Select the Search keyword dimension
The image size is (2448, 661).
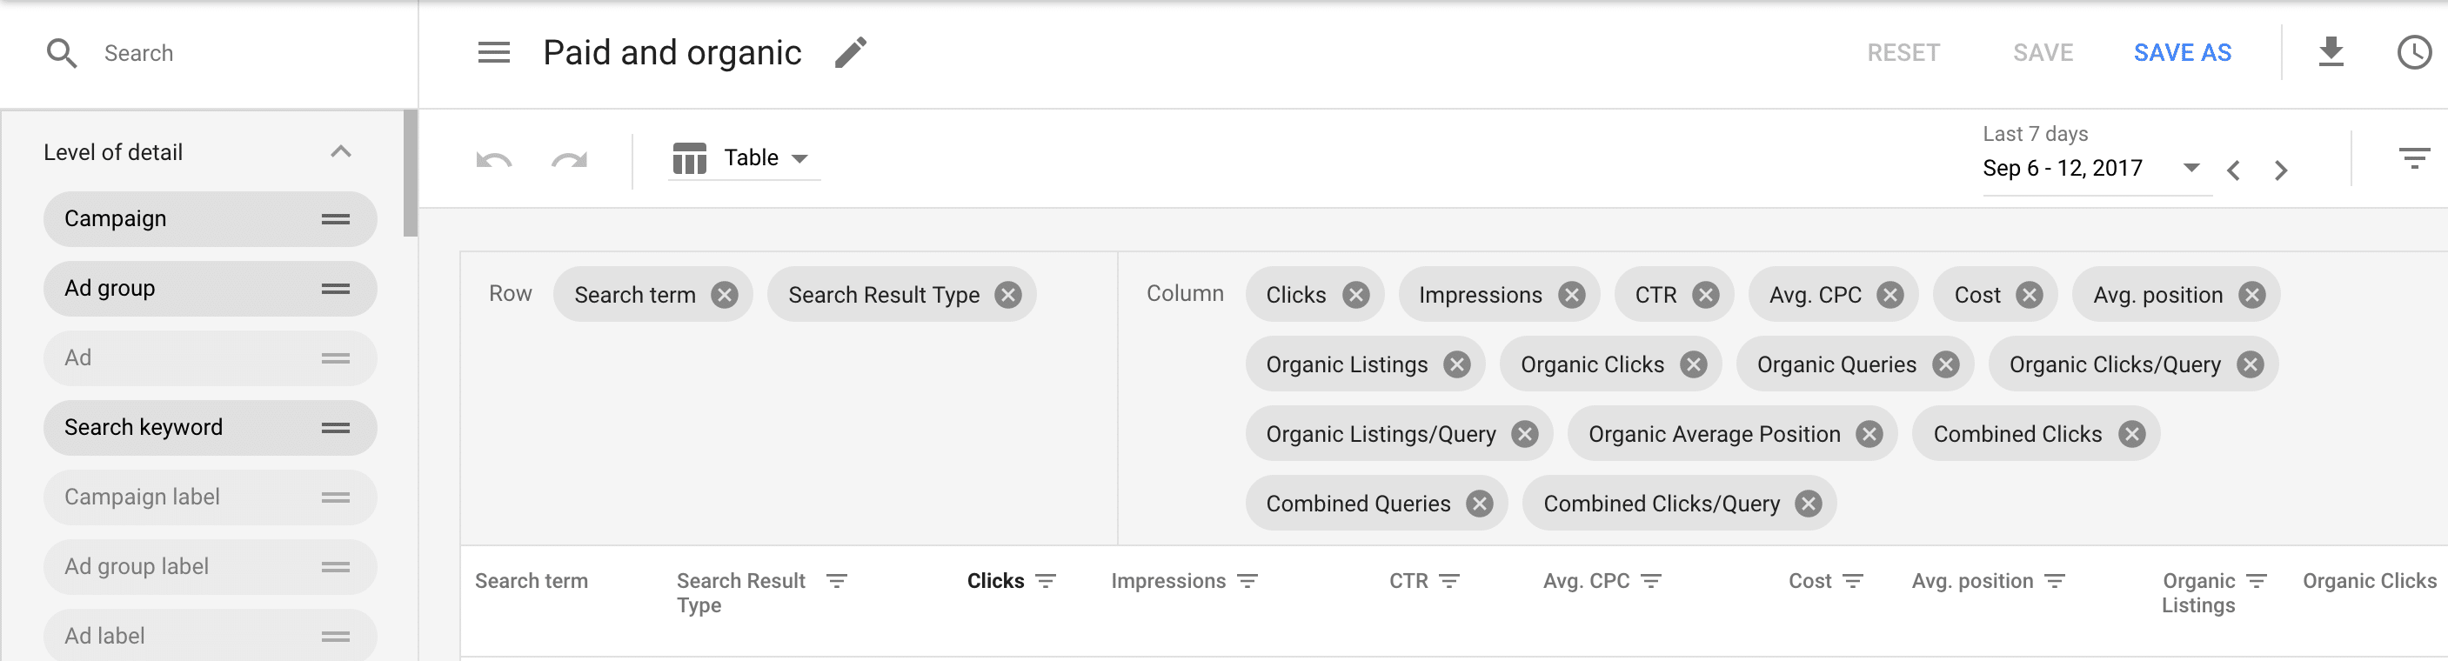(210, 427)
